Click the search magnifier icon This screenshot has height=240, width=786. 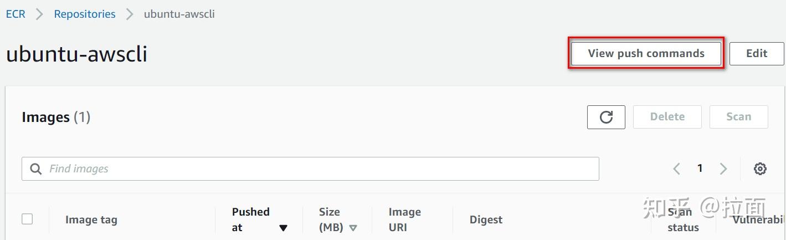36,169
